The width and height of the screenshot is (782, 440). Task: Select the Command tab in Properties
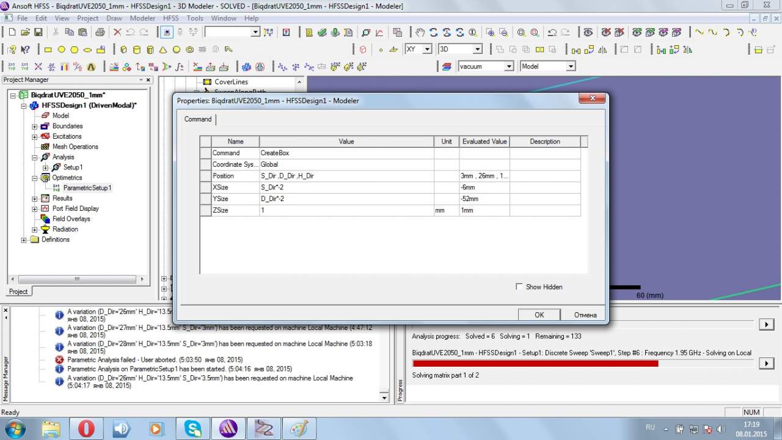coord(198,119)
